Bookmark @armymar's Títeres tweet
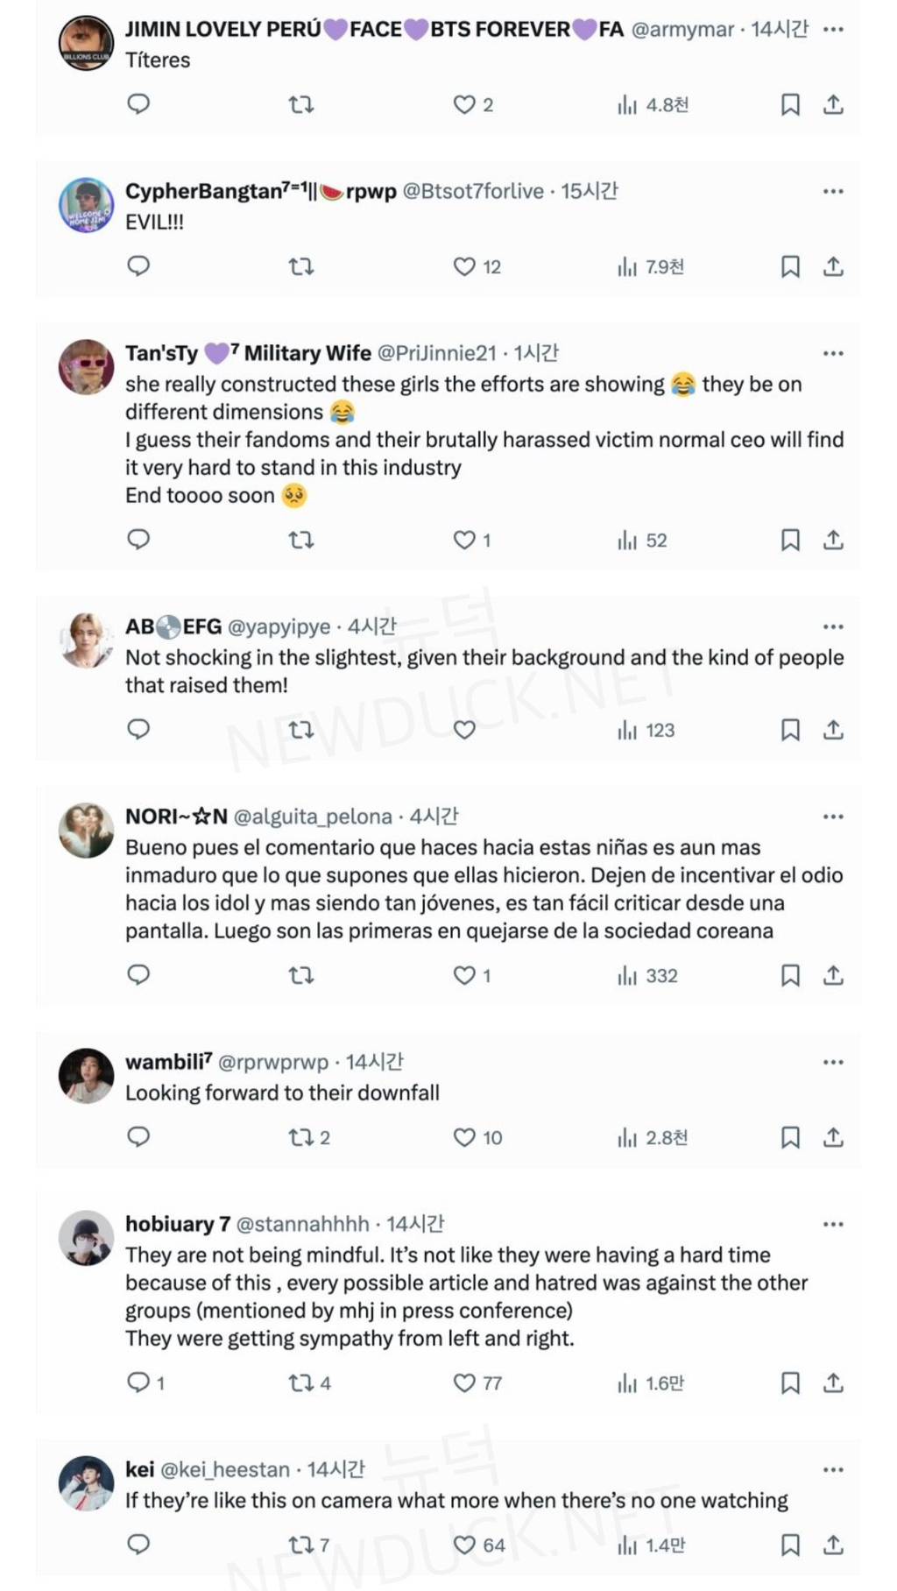Image resolution: width=897 pixels, height=1591 pixels. pos(791,104)
